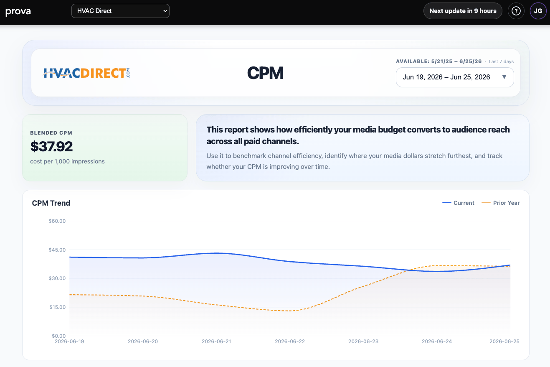Click the AVAILABLE: 5/21/25 – 6/25/26 text
Viewport: 550px width, 367px height.
tap(438, 61)
